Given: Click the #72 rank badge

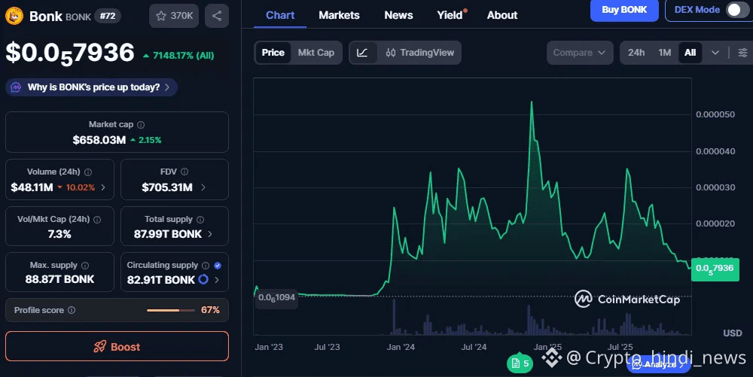Looking at the screenshot, I should click(108, 16).
